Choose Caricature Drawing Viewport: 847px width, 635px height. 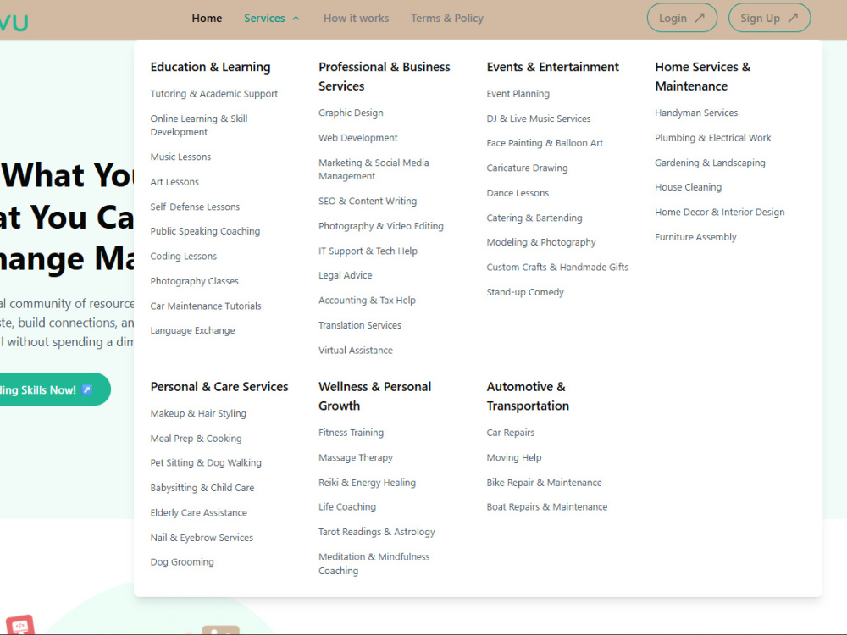coord(527,168)
